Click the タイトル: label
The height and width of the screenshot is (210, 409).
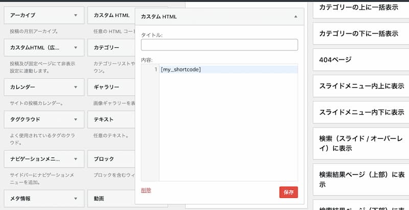tap(151, 35)
